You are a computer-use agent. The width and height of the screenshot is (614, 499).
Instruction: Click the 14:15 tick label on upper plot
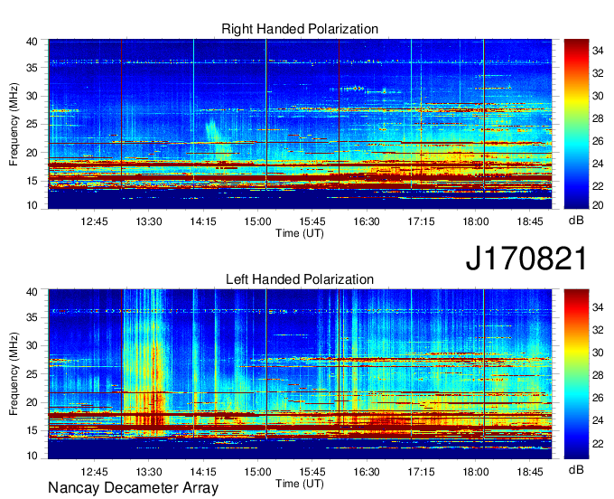(203, 221)
